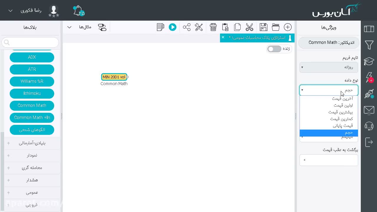Open a strategy with the folder icon
Viewport: 377px width, 212px height.
(276, 27)
